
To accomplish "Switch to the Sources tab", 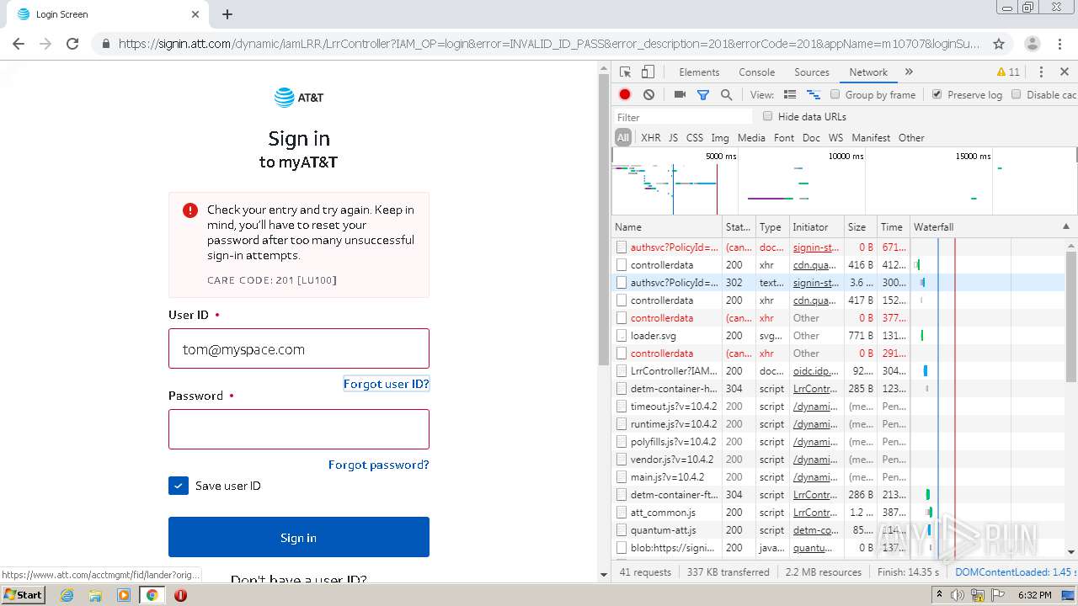I will pyautogui.click(x=812, y=72).
